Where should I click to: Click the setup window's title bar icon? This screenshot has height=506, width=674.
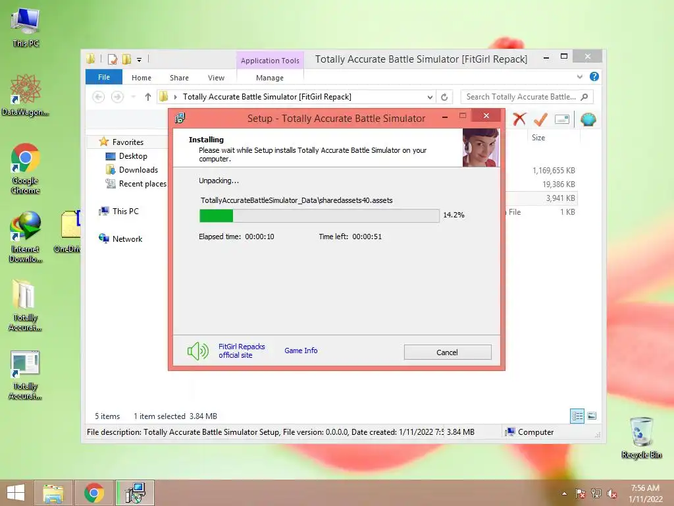pyautogui.click(x=180, y=118)
